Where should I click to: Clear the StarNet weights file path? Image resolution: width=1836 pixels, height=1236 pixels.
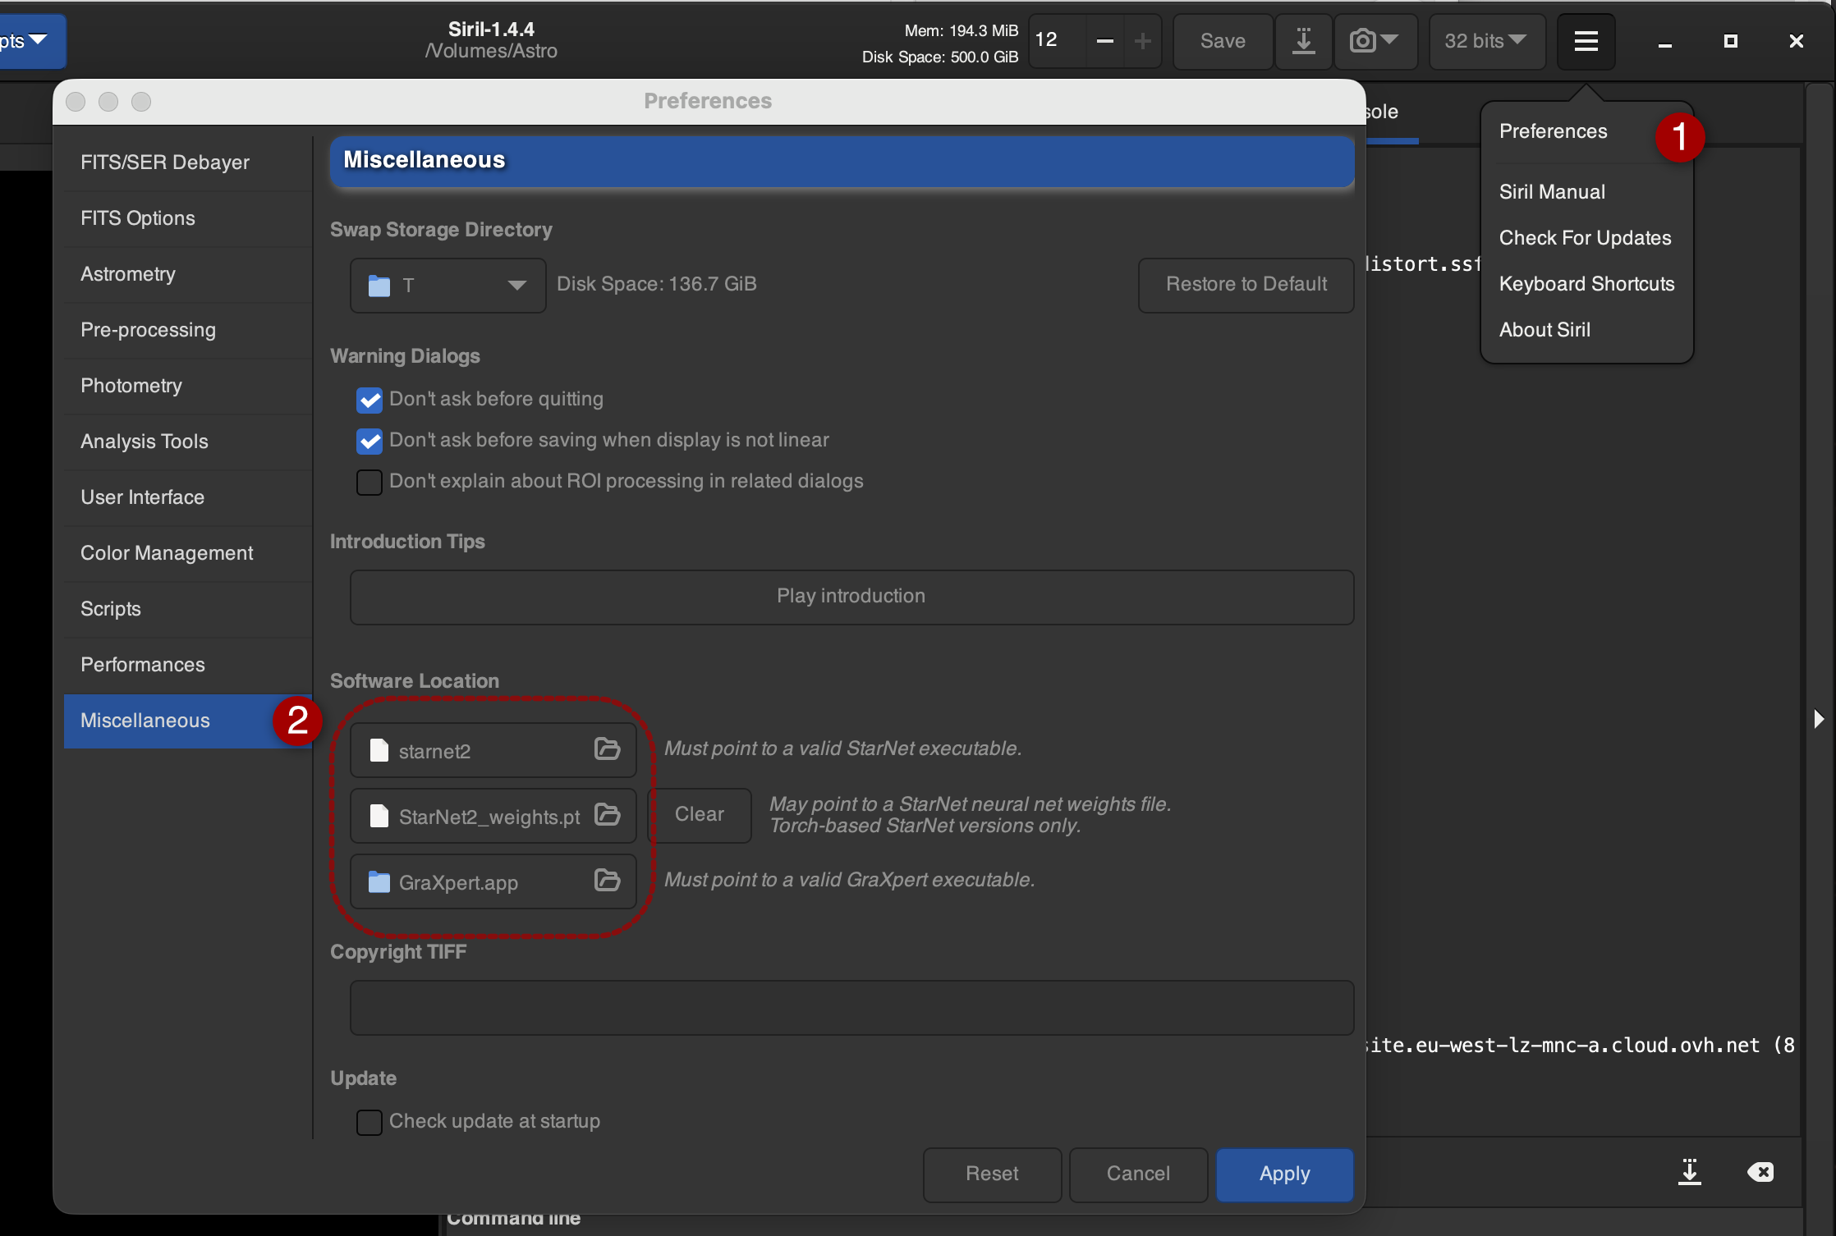point(699,815)
